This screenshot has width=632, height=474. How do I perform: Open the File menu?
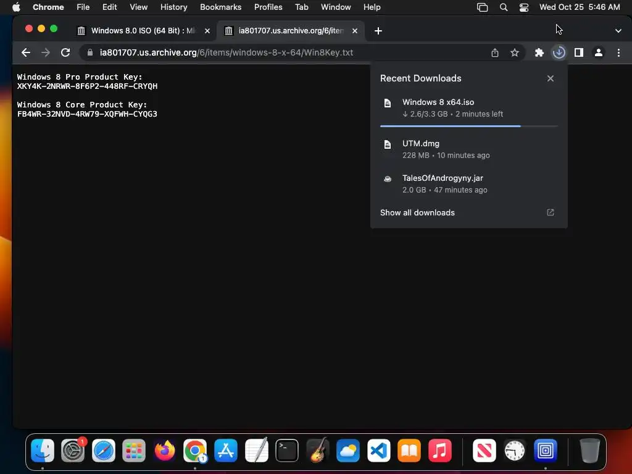tap(83, 7)
